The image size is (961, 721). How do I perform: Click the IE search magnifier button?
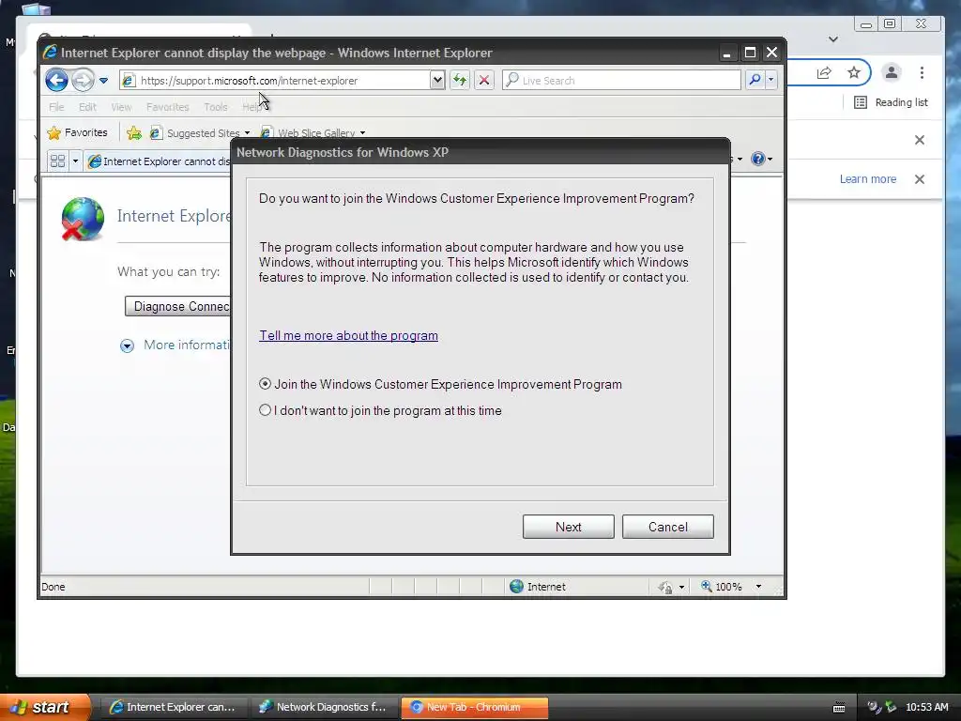[x=755, y=80]
